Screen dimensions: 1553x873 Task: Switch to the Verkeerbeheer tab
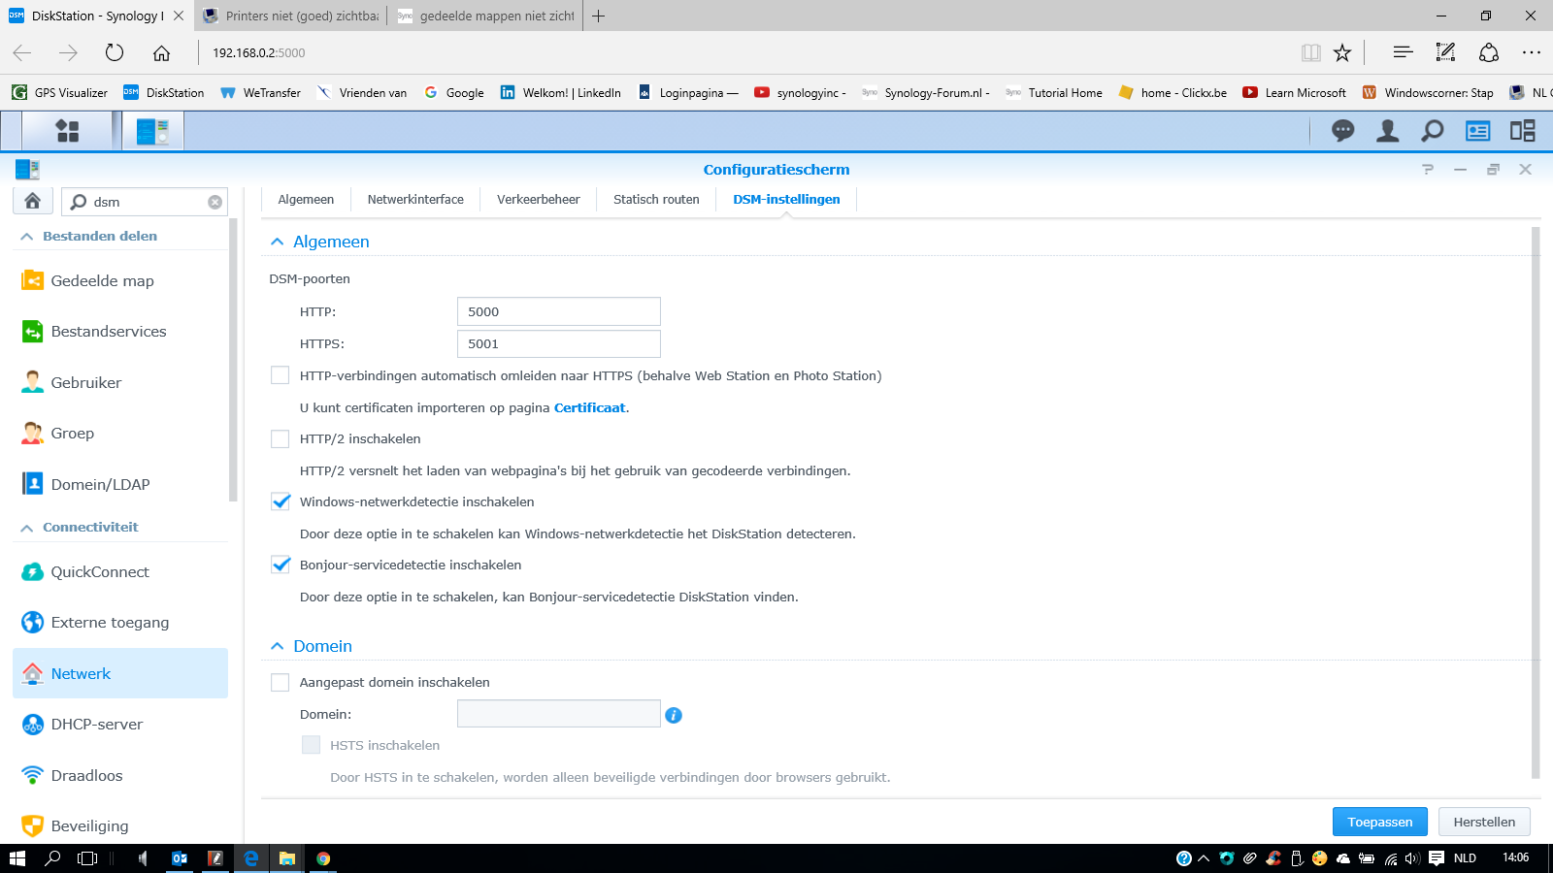click(538, 200)
